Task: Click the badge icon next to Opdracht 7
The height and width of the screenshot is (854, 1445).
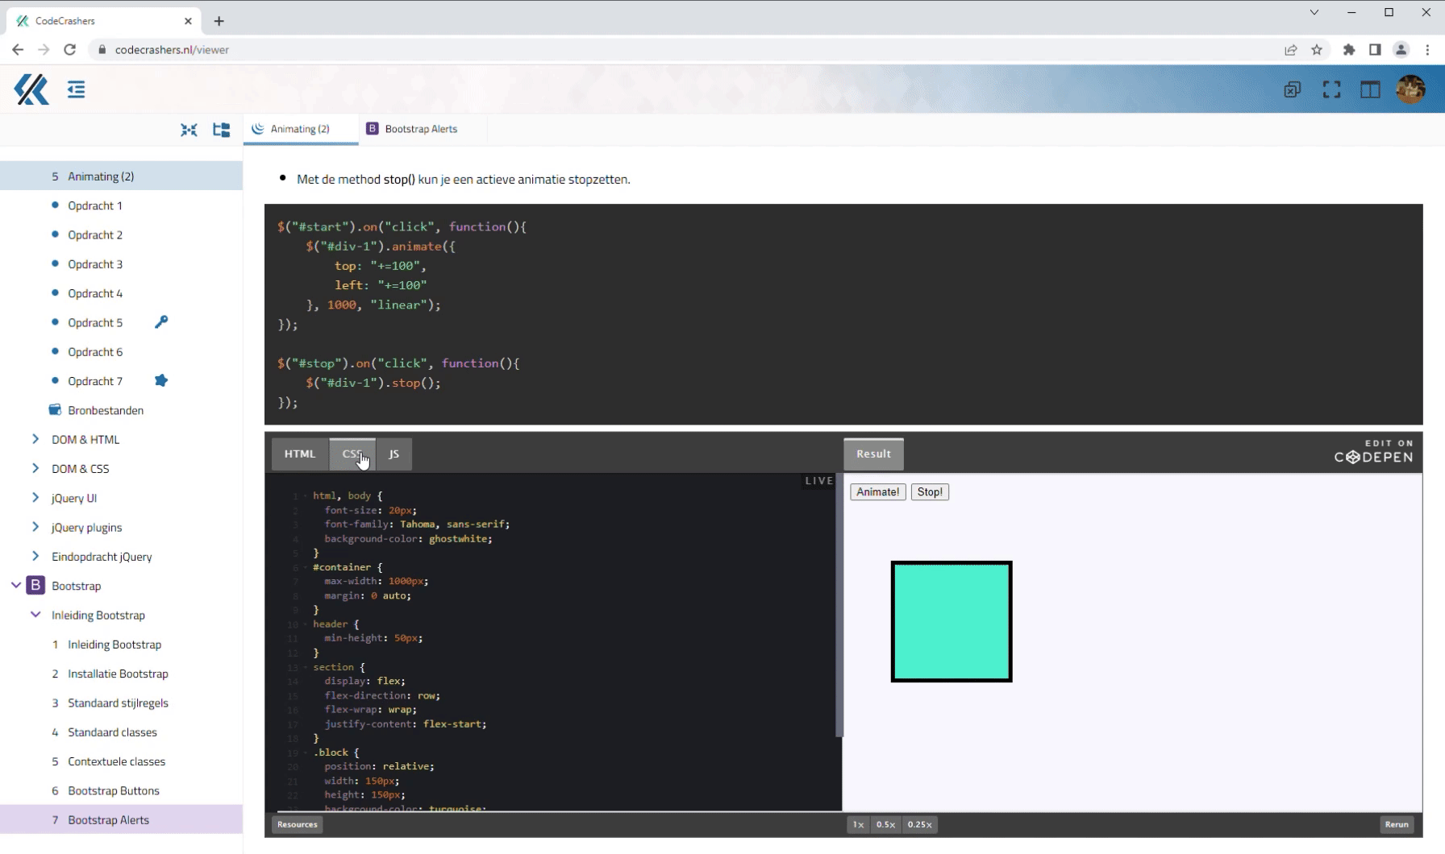Action: pyautogui.click(x=161, y=380)
